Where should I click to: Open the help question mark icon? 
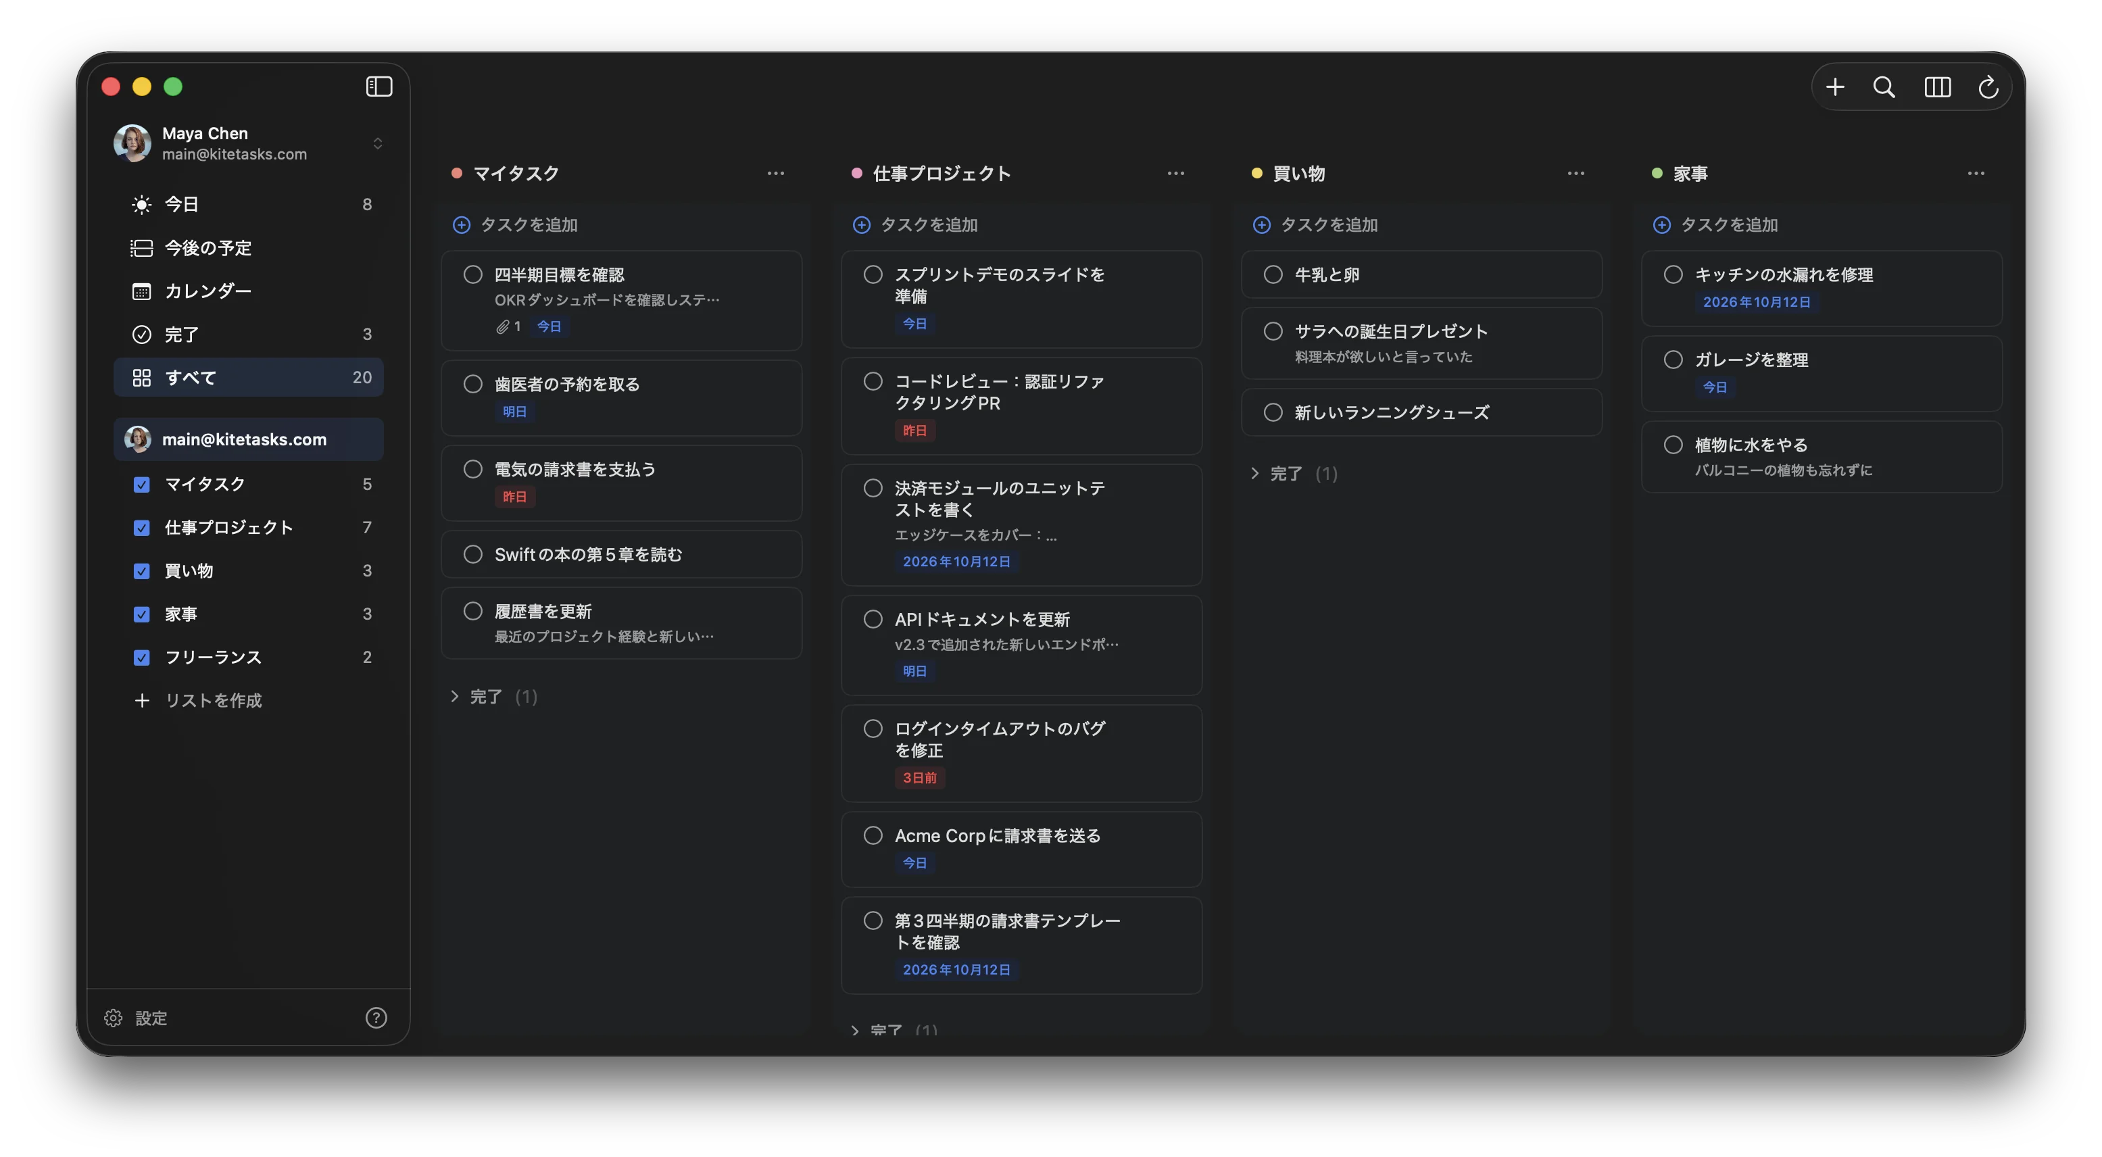(x=376, y=1018)
